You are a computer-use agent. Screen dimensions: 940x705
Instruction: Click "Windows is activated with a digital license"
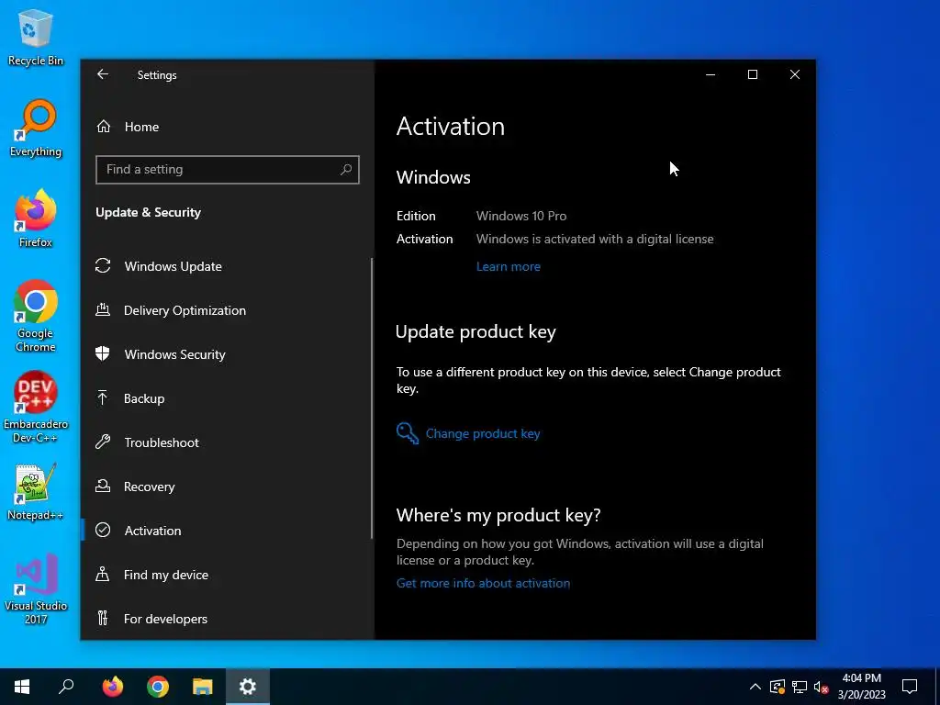595,240
